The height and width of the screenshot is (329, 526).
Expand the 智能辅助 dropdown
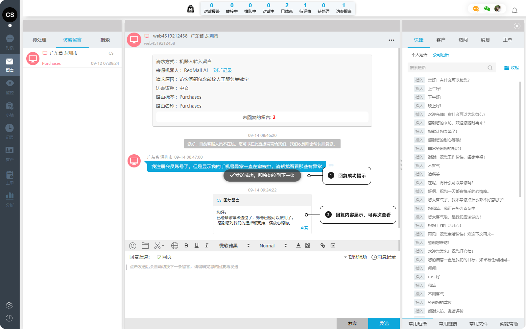click(x=355, y=257)
